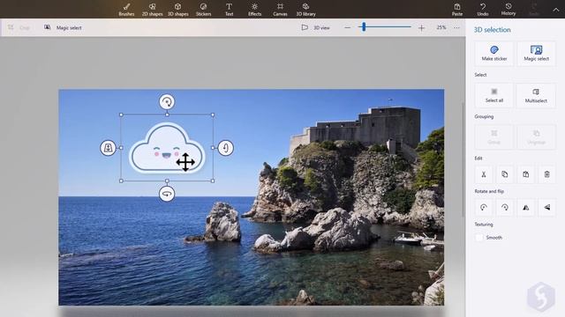This screenshot has height=317, width=565.
Task: Click Magic select in the top toolbar
Action: click(63, 27)
